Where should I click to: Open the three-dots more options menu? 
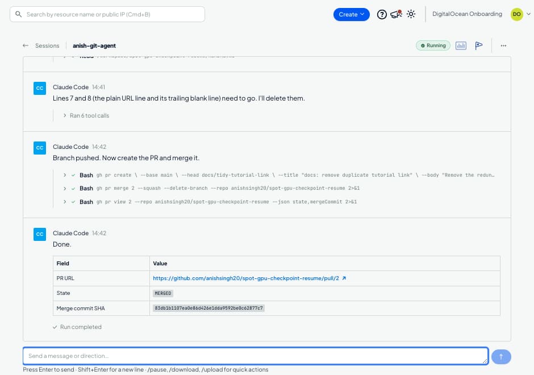pyautogui.click(x=503, y=45)
